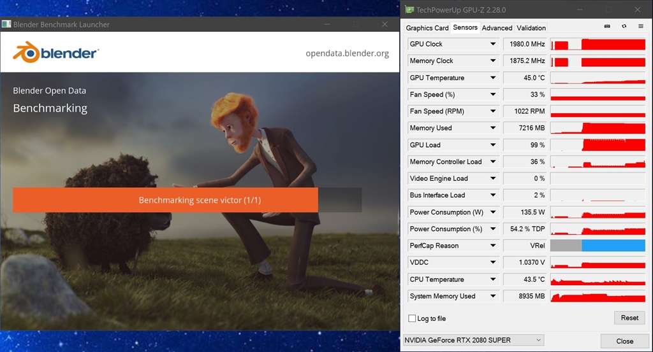Click the 54.2 % TDP value
The width and height of the screenshot is (653, 352).
pyautogui.click(x=525, y=229)
